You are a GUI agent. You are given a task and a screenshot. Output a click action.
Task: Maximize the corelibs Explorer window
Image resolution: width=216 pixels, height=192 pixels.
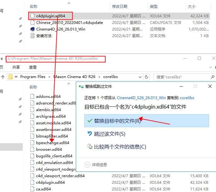pos(199,58)
